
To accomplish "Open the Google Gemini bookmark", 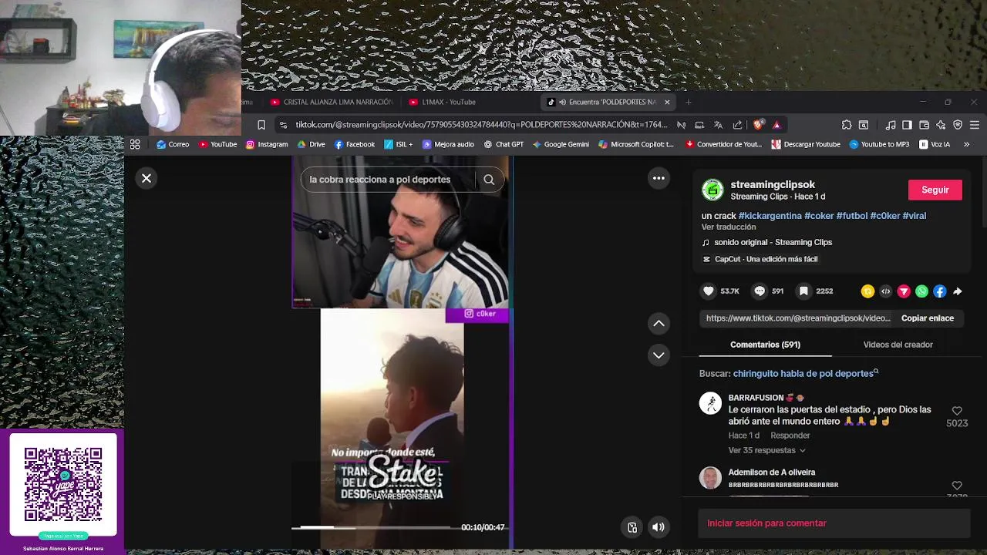I will [x=561, y=144].
